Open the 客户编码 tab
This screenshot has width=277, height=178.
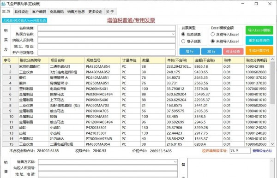[x=39, y=12]
